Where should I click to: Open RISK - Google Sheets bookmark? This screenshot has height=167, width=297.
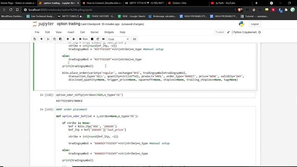tap(131, 16)
